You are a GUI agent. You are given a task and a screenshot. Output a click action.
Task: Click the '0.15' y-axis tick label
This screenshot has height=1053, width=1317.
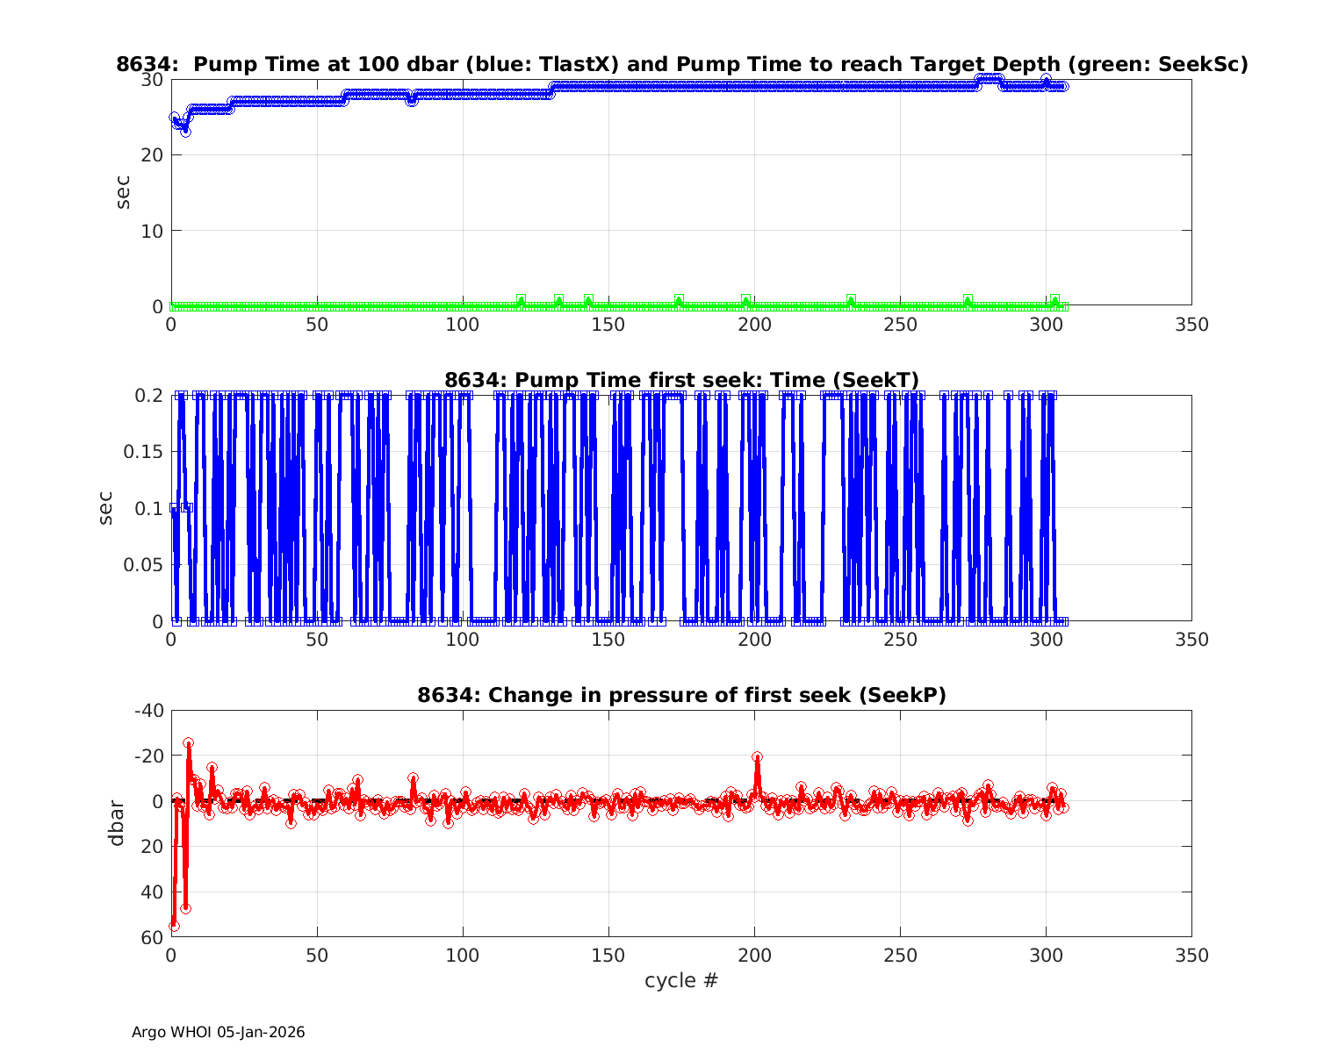(x=146, y=452)
